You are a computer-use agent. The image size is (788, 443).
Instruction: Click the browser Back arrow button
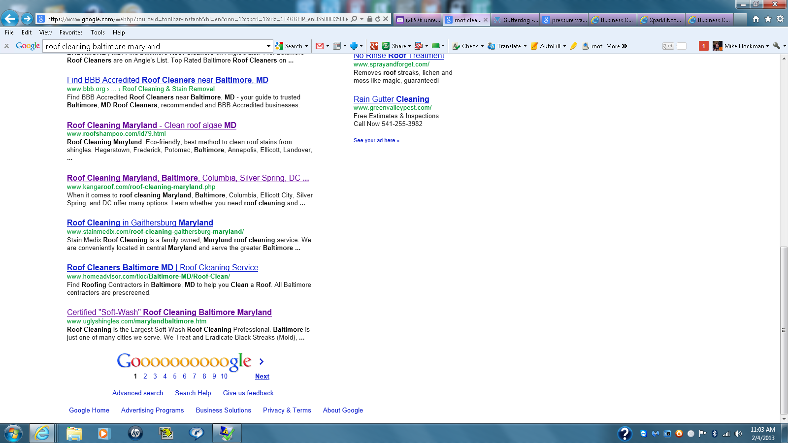point(10,19)
